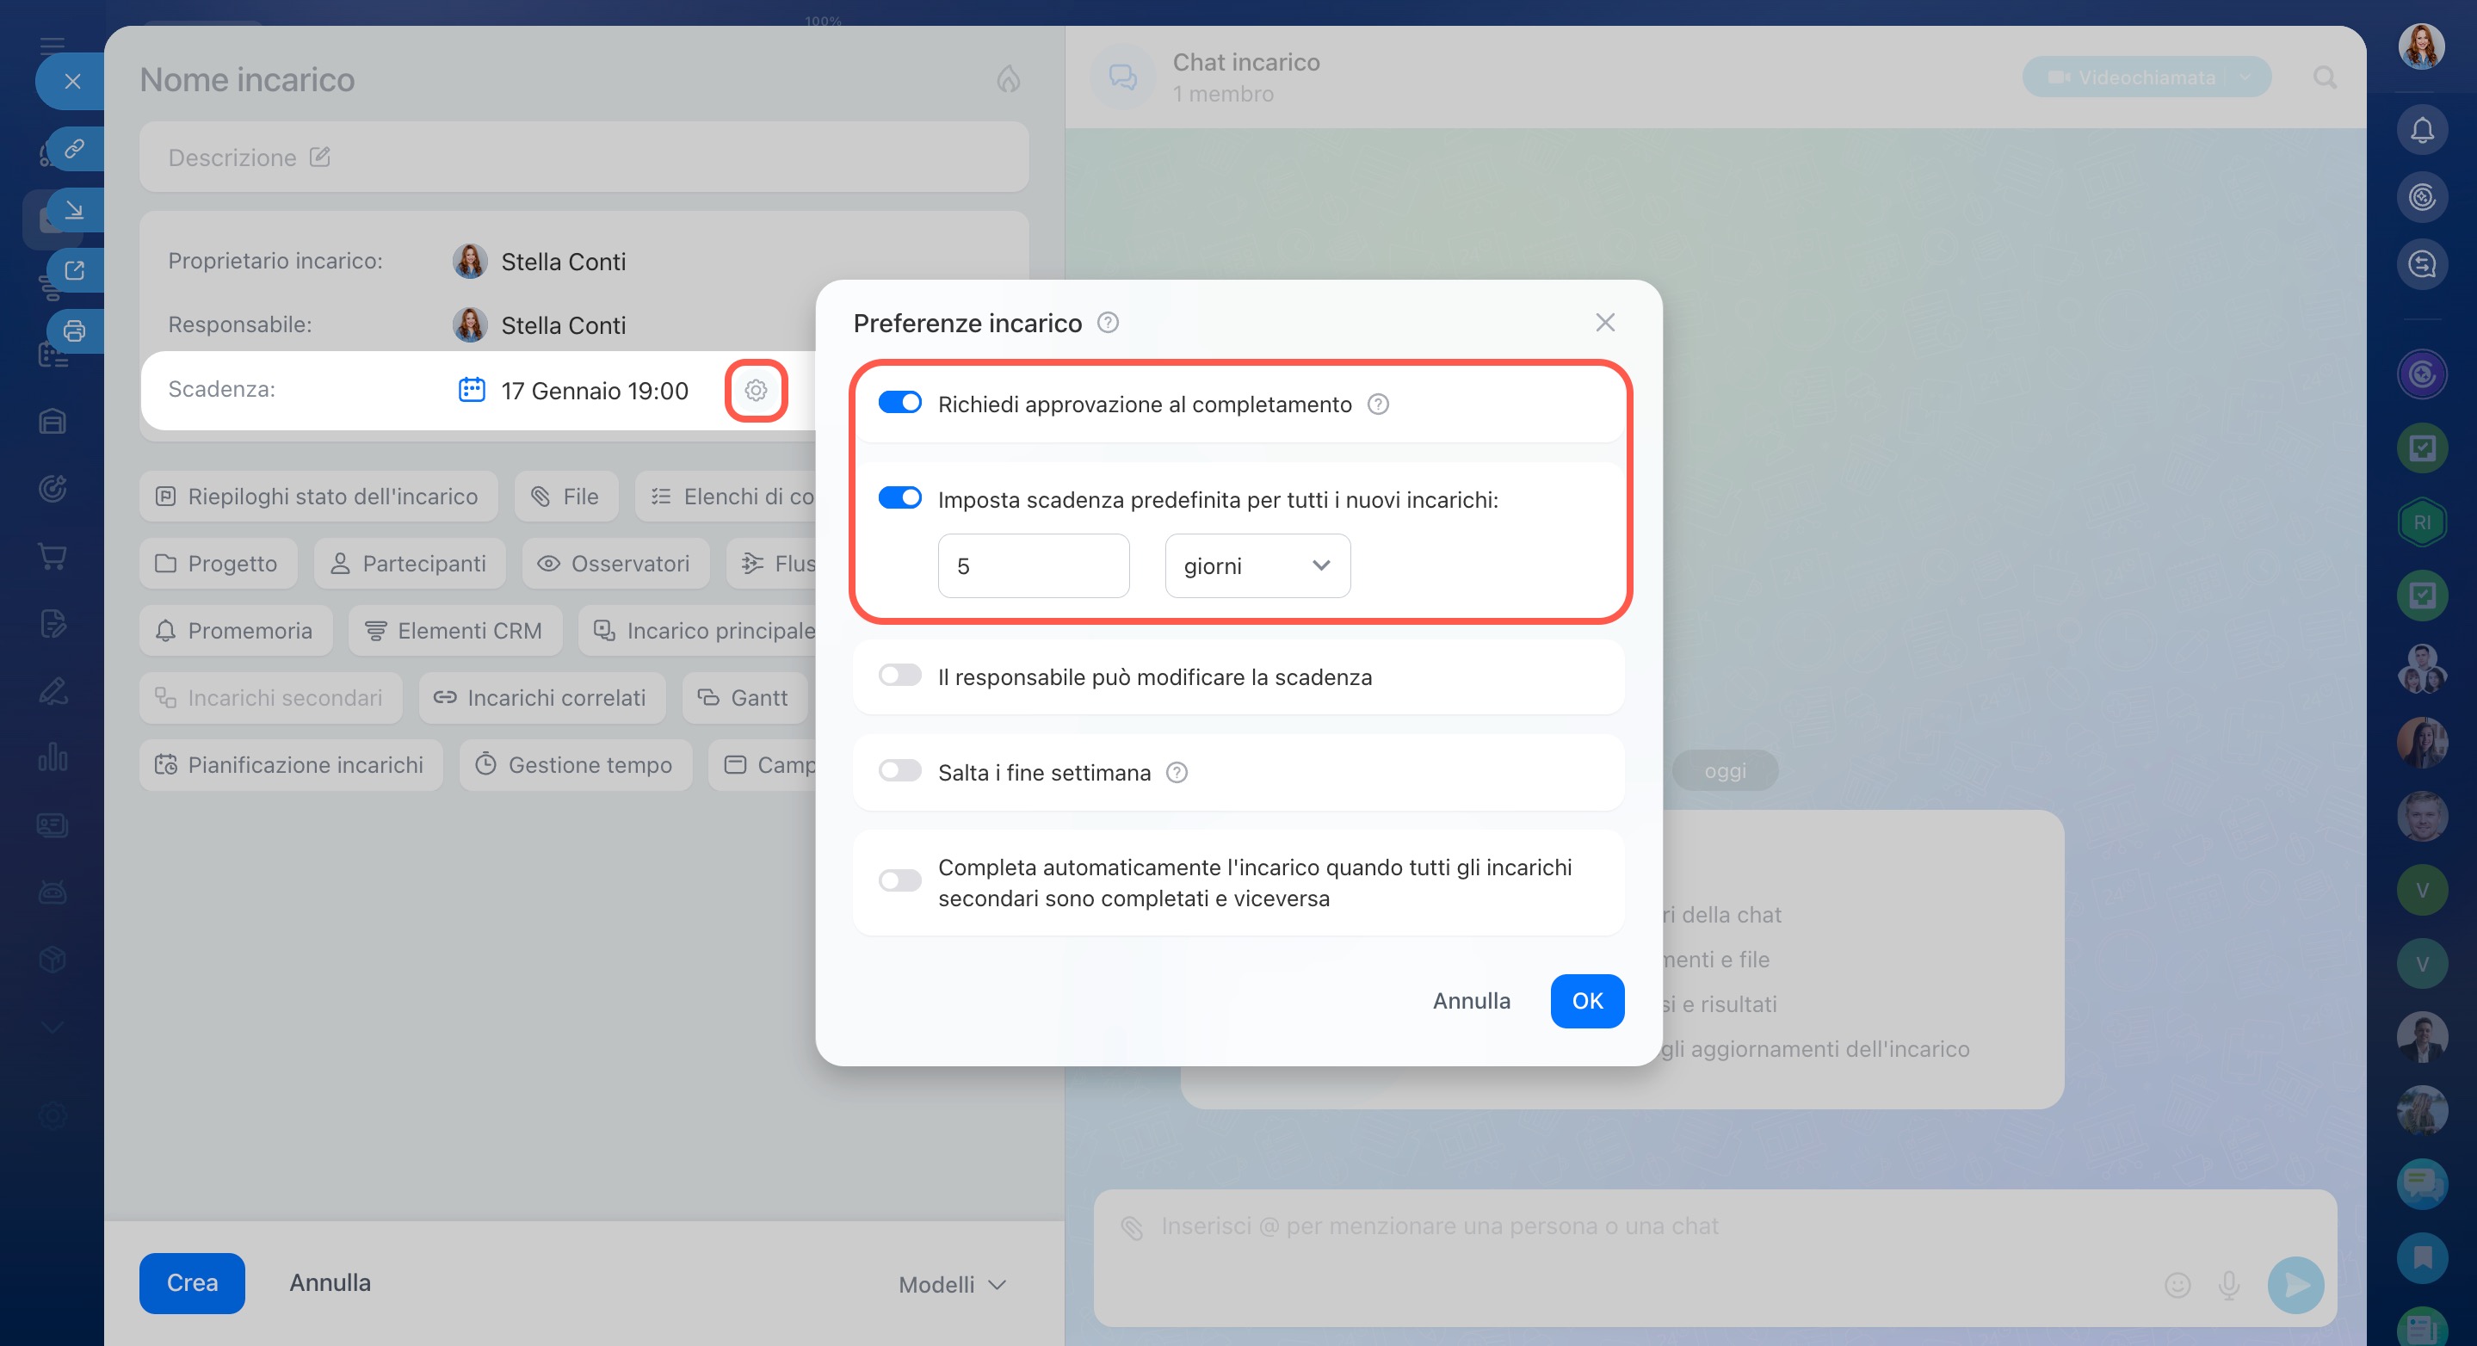This screenshot has height=1346, width=2477.
Task: Close the Preferenze incarico dialog
Action: coord(1604,322)
